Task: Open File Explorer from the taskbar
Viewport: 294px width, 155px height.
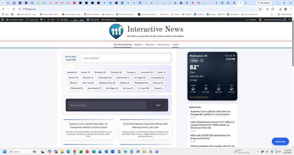Action: [x=62, y=152]
